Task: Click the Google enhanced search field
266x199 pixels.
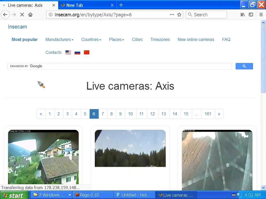Action: [119, 66]
